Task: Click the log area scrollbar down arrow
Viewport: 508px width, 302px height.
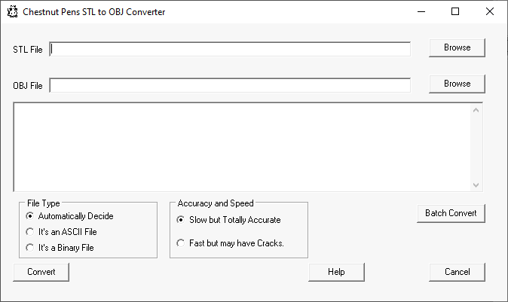Action: tap(476, 185)
